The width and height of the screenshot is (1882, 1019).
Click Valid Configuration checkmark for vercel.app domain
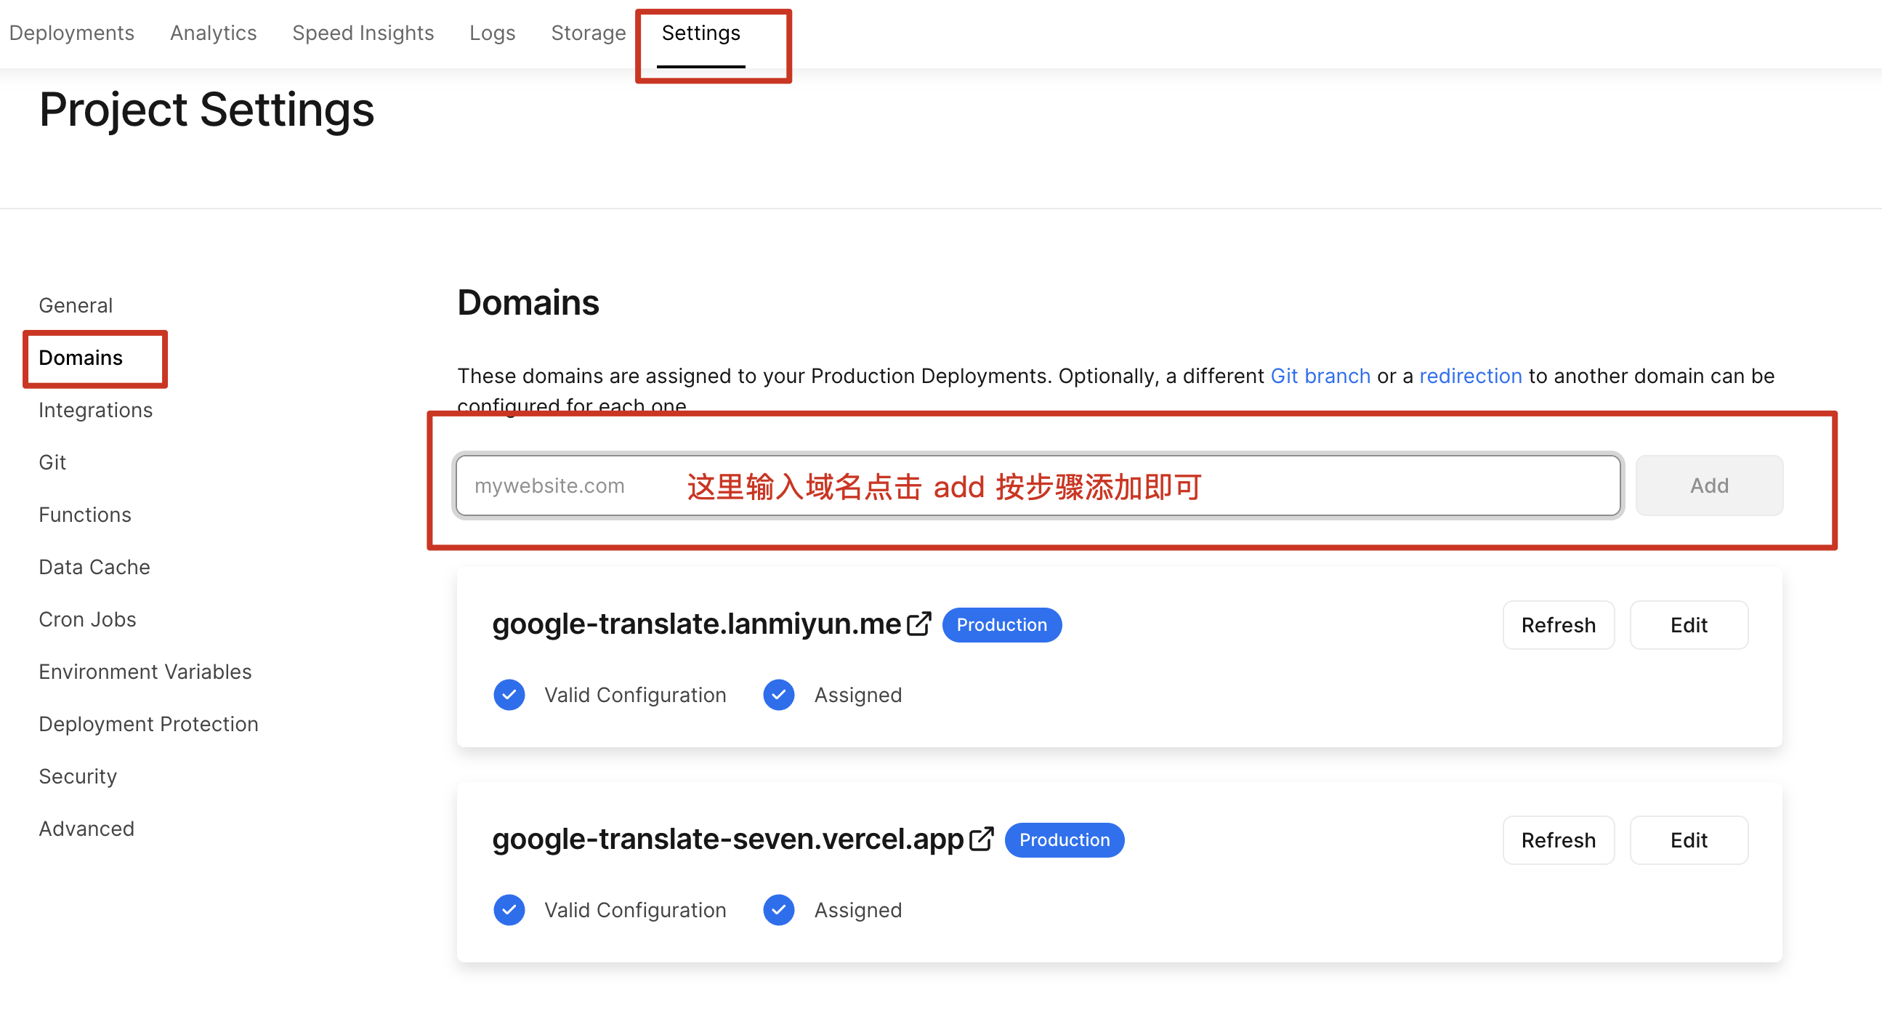coord(509,909)
